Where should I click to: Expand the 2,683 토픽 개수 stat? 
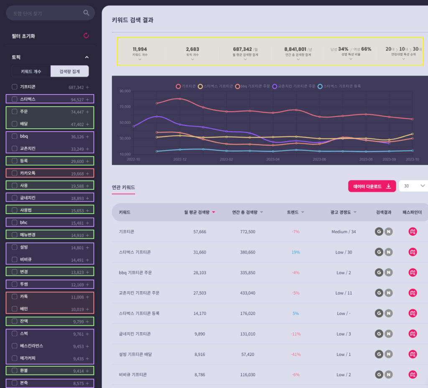[x=192, y=59]
